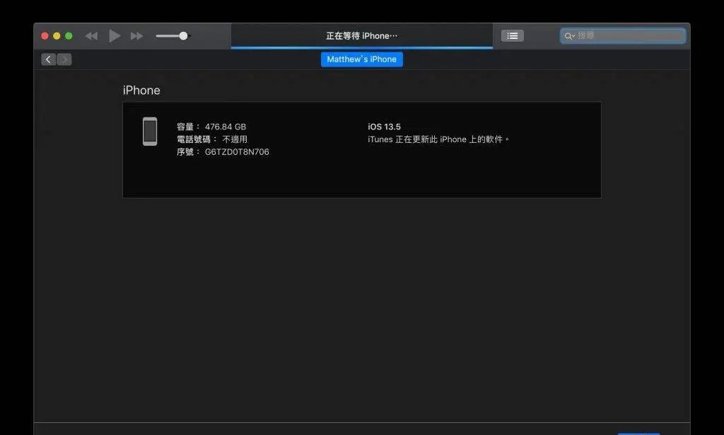
Task: Click the status display showing 正在等待 iPhone
Action: 361,35
